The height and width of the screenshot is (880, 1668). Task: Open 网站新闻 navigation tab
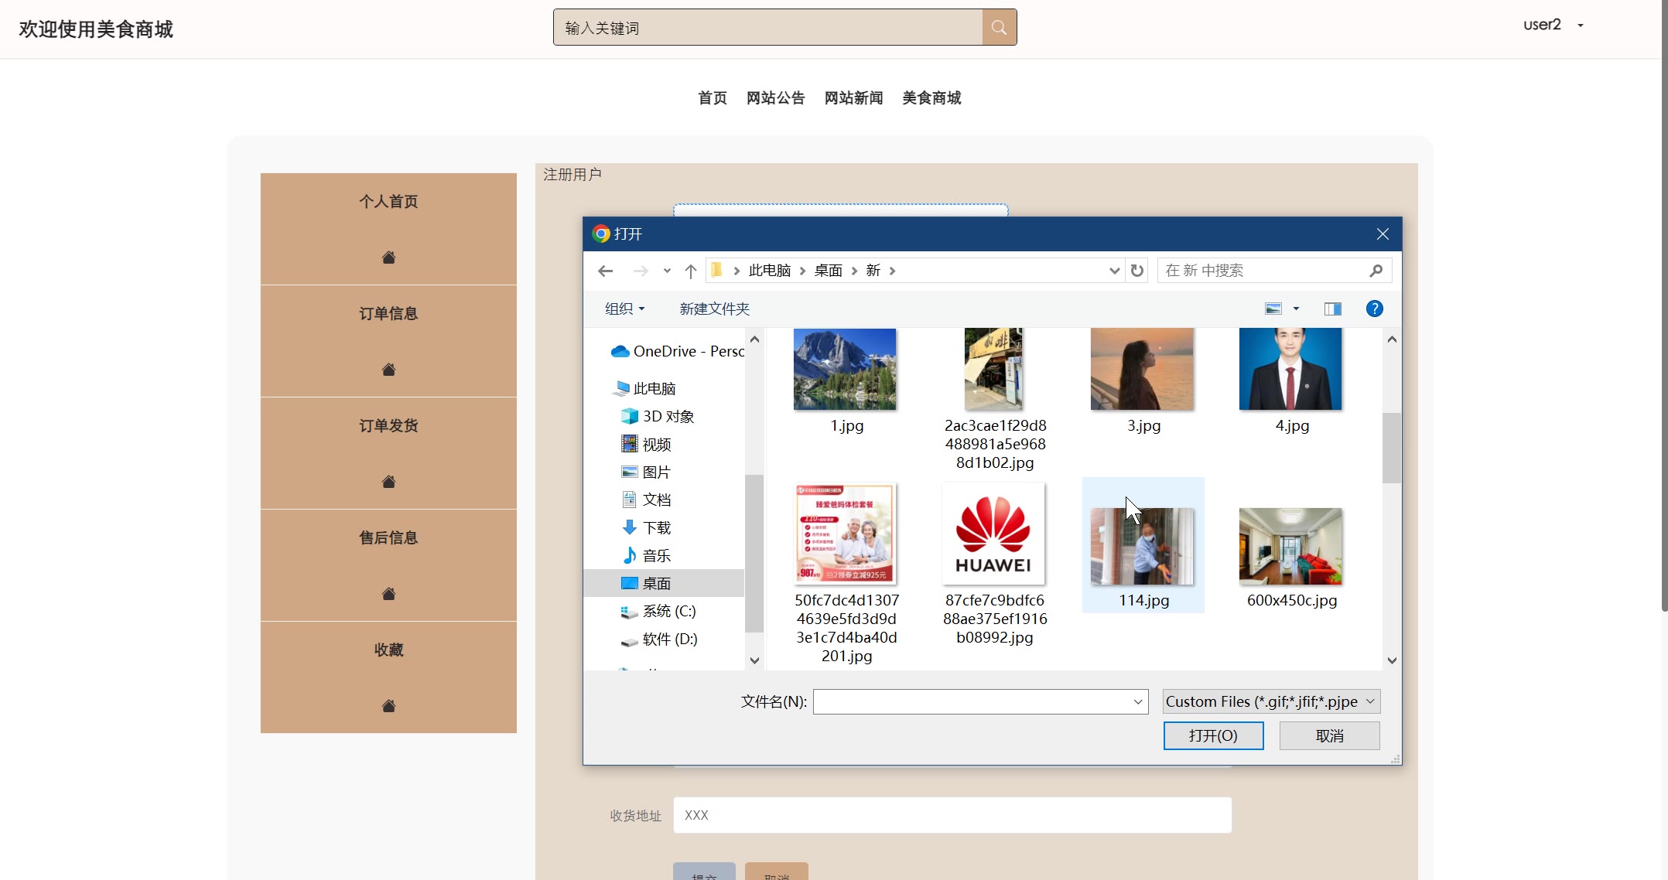tap(853, 98)
